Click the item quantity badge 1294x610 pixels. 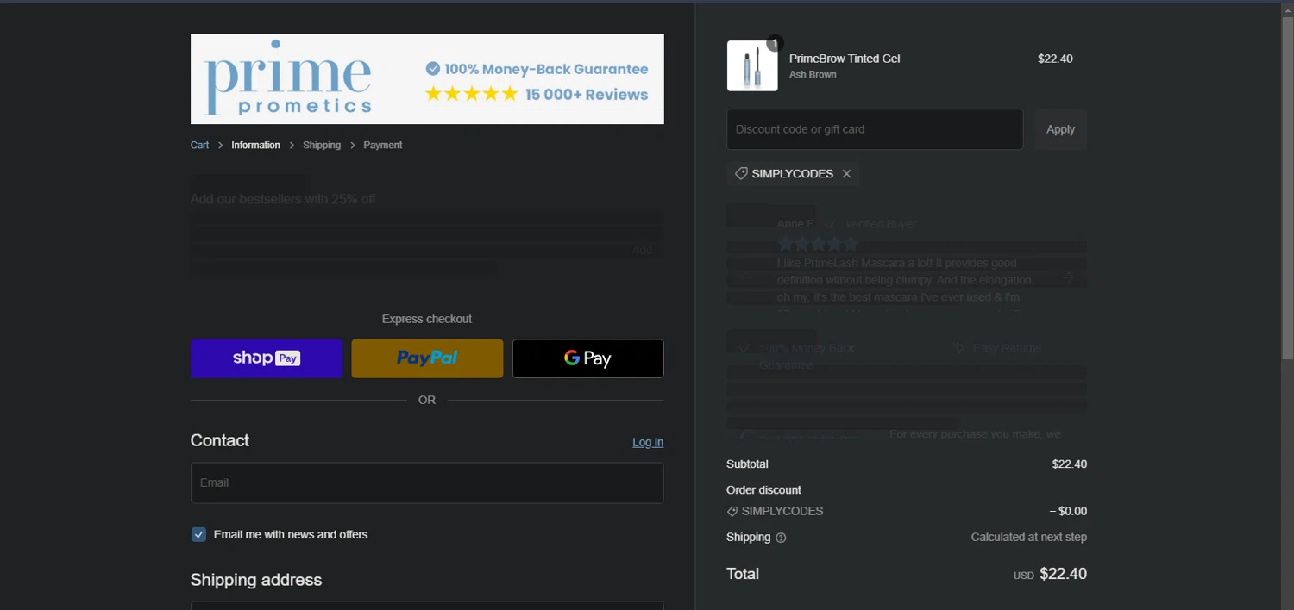[775, 43]
